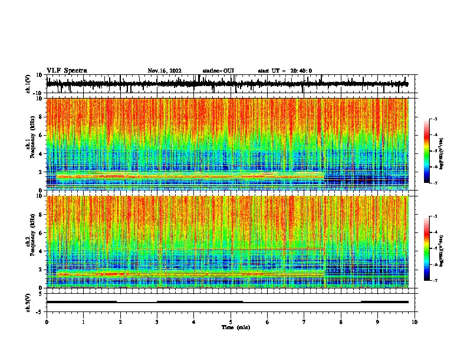Click the "ch.3(V)" vertical axis label
The height and width of the screenshot is (361, 467).
click(28, 303)
